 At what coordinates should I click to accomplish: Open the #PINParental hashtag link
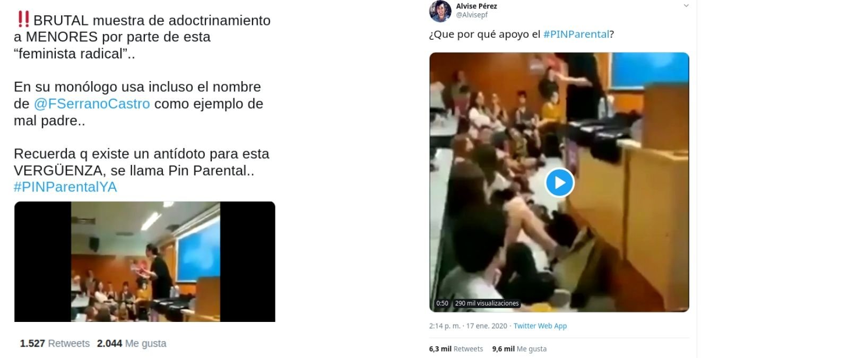pos(576,34)
